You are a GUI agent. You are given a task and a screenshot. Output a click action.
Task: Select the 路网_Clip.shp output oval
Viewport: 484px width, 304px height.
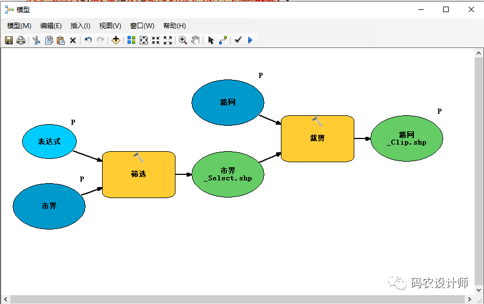(x=407, y=138)
